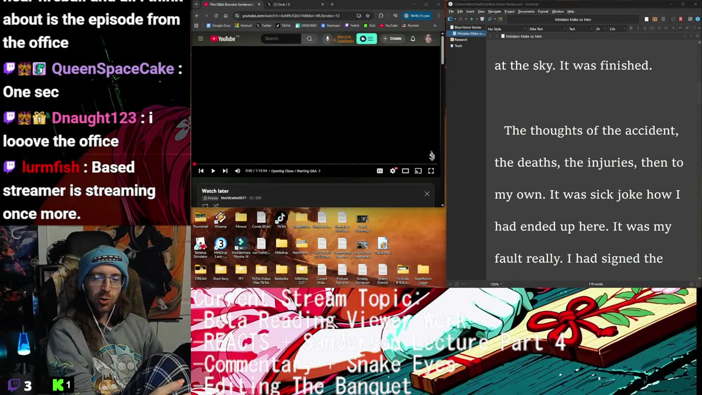Select the Plot Q&A Brandon Sanderson tab
702x395 pixels.
click(x=232, y=4)
